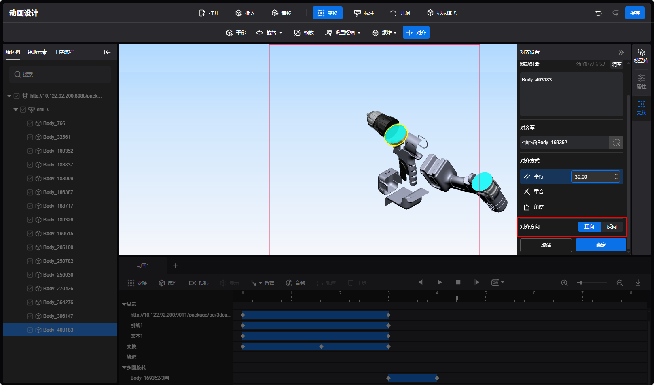The image size is (654, 385).
Task: Click the face picker icon beside 对齐至
Action: click(x=616, y=143)
